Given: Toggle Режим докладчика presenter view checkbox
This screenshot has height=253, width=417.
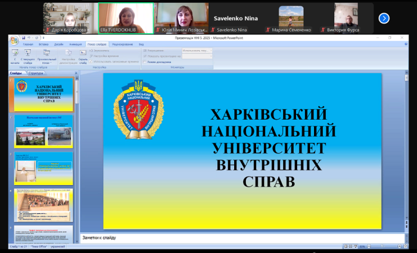Looking at the screenshot, I should coord(145,62).
